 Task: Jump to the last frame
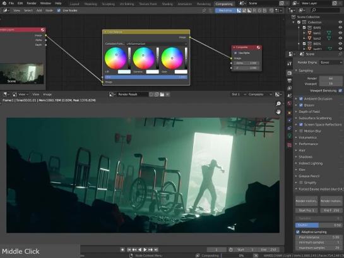tap(156, 250)
